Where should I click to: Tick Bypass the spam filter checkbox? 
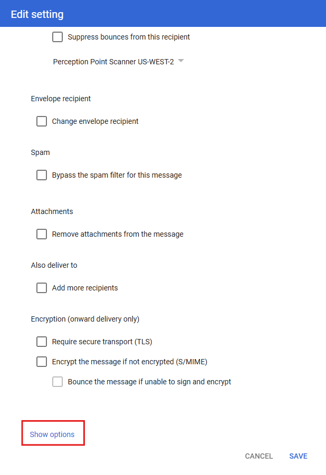pos(42,175)
